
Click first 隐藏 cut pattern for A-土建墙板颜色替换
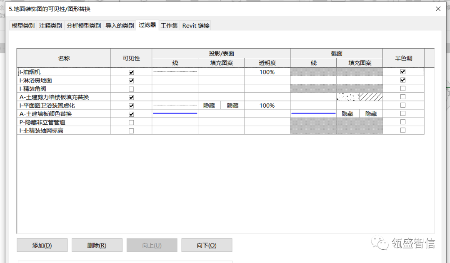tap(347, 113)
